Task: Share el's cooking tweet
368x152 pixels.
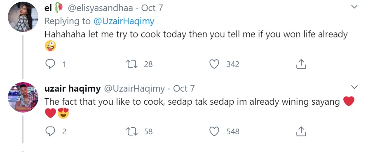Action: [x=301, y=64]
